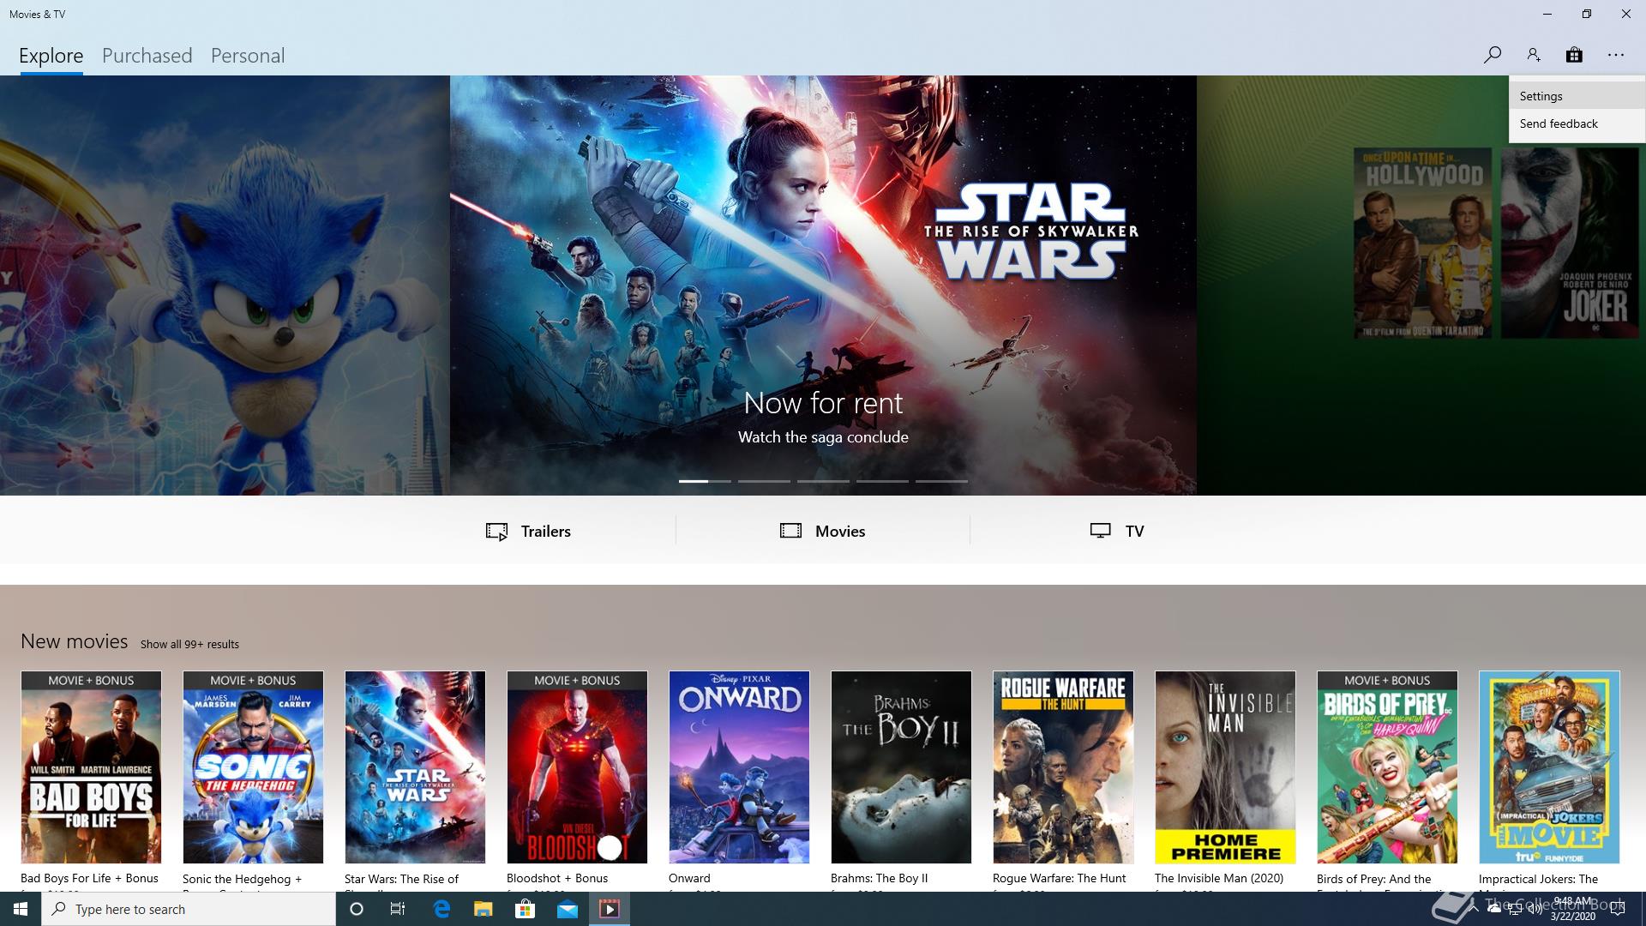Image resolution: width=1646 pixels, height=926 pixels.
Task: Open Rogue Warfare: The Hunt poster
Action: (x=1063, y=767)
